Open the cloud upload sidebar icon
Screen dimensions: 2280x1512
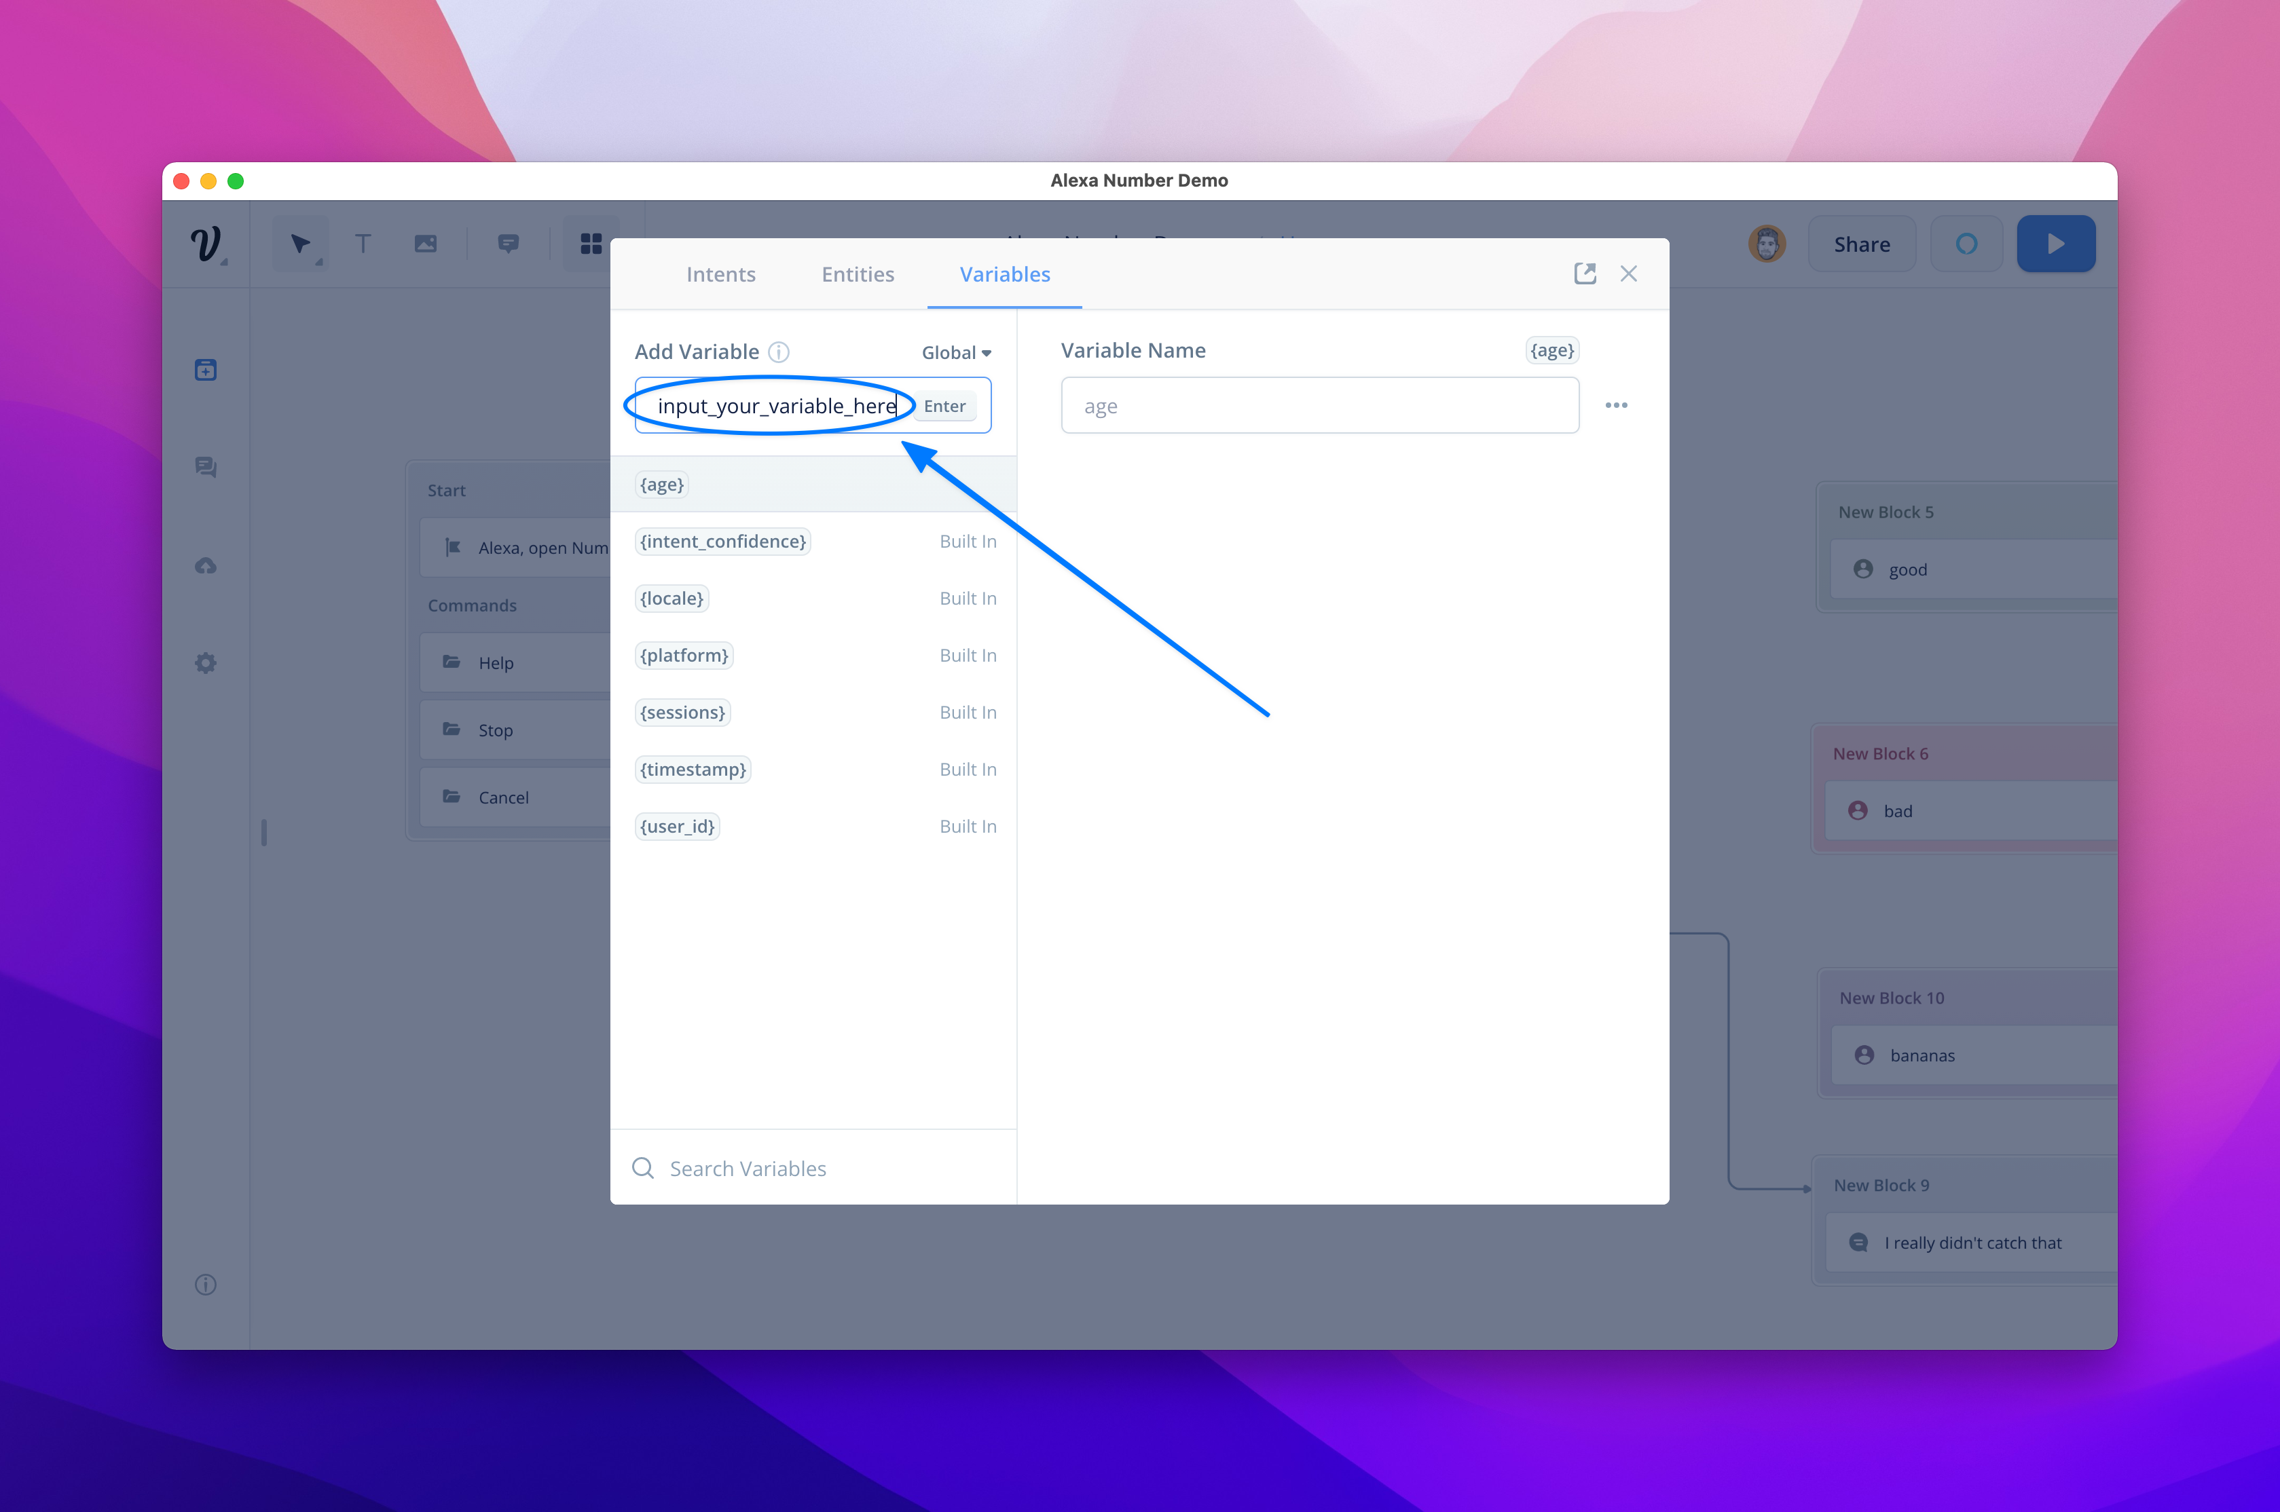tap(206, 566)
